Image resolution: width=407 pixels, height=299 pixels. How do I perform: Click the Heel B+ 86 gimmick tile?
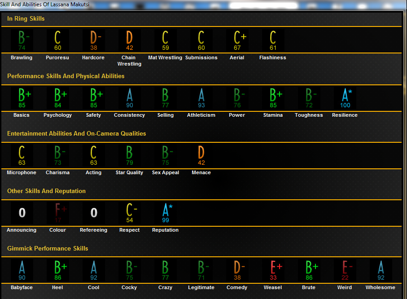[x=57, y=270]
